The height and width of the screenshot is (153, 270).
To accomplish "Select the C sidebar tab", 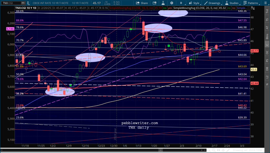I will click(267, 45).
